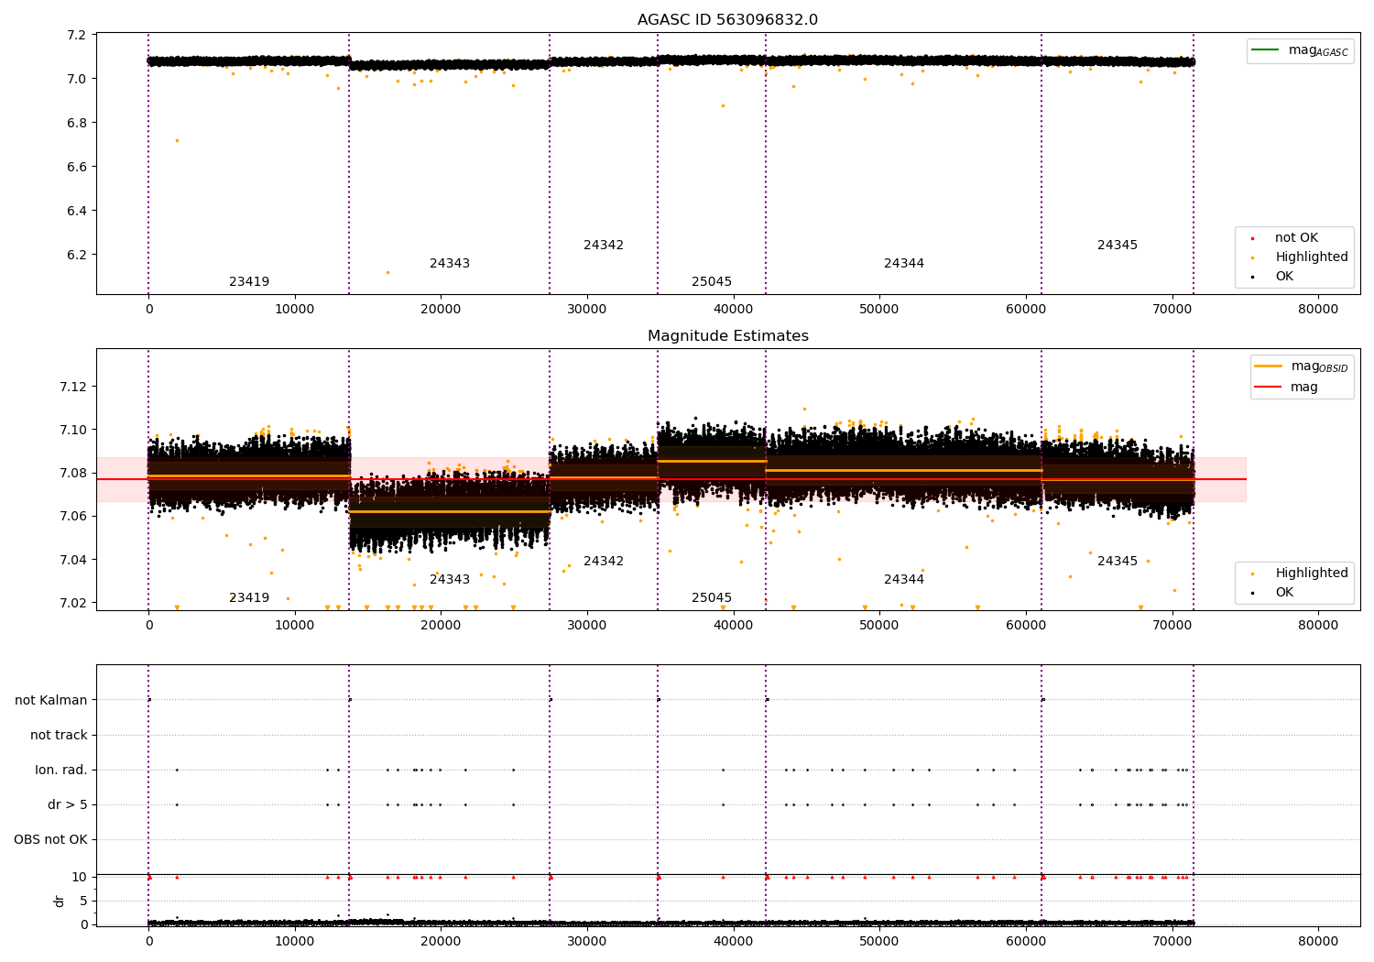Click the 'dr > 5' axis label
This screenshot has height=962, width=1374.
pyautogui.click(x=68, y=804)
